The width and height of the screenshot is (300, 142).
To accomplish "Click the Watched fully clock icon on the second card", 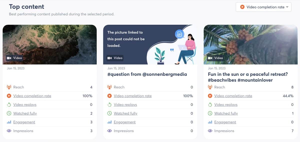I will click(109, 113).
